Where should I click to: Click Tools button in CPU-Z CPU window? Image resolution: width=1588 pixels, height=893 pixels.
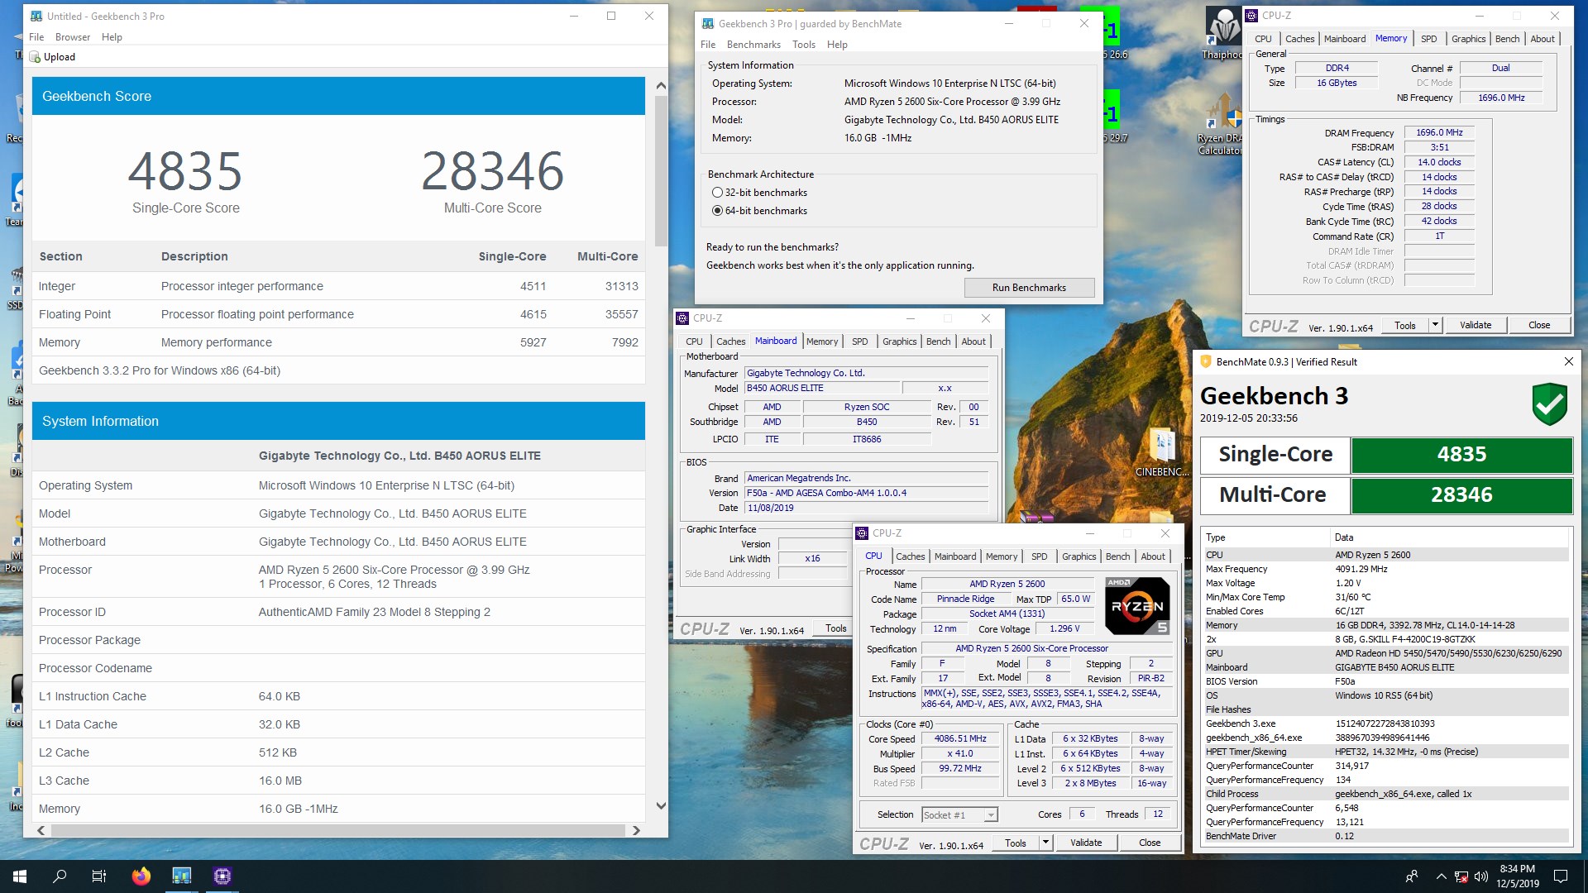1015,843
